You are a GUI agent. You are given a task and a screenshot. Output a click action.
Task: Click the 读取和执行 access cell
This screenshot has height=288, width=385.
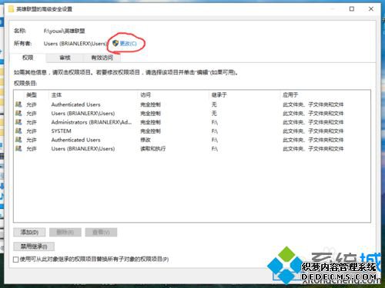[x=153, y=149]
